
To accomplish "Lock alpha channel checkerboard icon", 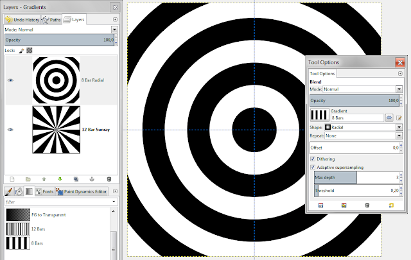I will pyautogui.click(x=30, y=50).
